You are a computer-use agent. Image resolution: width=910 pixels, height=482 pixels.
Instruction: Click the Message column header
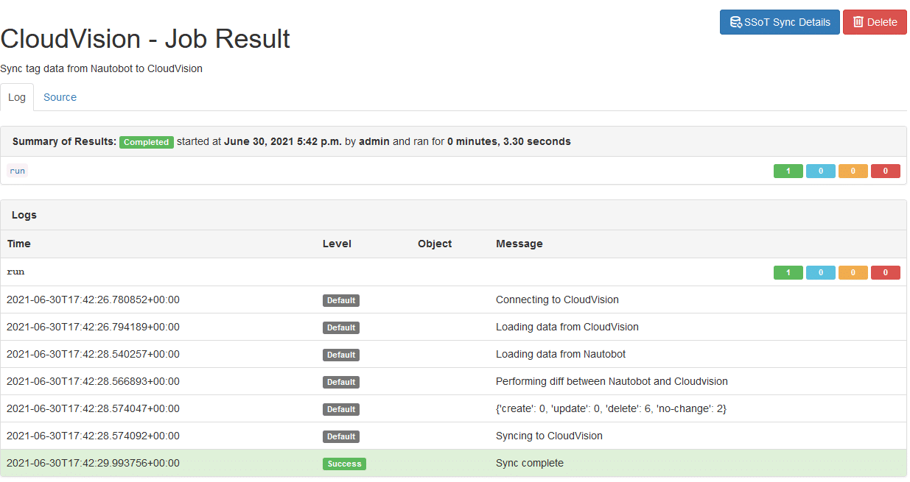tap(519, 244)
